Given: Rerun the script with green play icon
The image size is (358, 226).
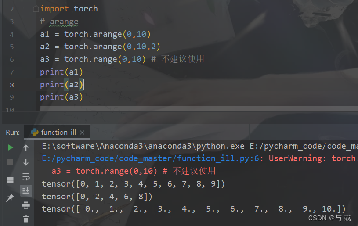Looking at the screenshot, I should tap(10, 147).
